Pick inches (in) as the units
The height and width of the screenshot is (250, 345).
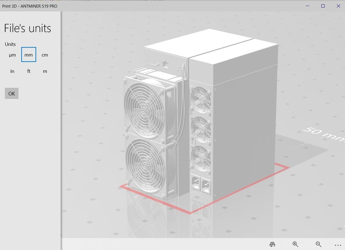coord(12,71)
